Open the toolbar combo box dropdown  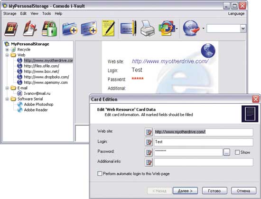click(x=243, y=29)
